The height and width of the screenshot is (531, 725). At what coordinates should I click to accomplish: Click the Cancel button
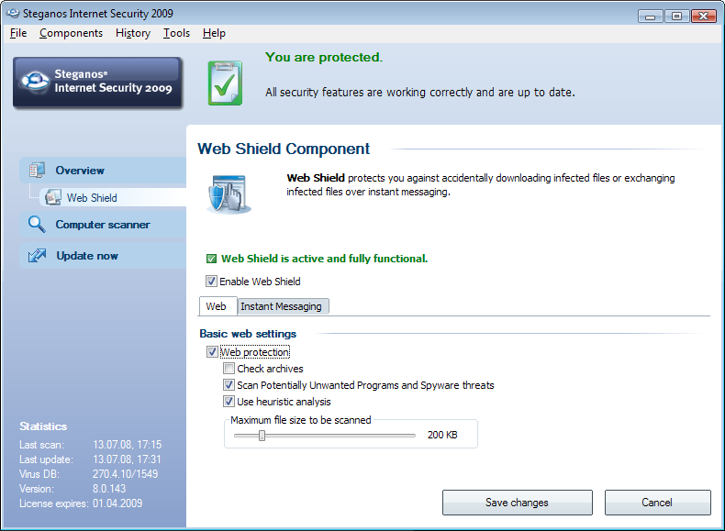[x=657, y=503]
